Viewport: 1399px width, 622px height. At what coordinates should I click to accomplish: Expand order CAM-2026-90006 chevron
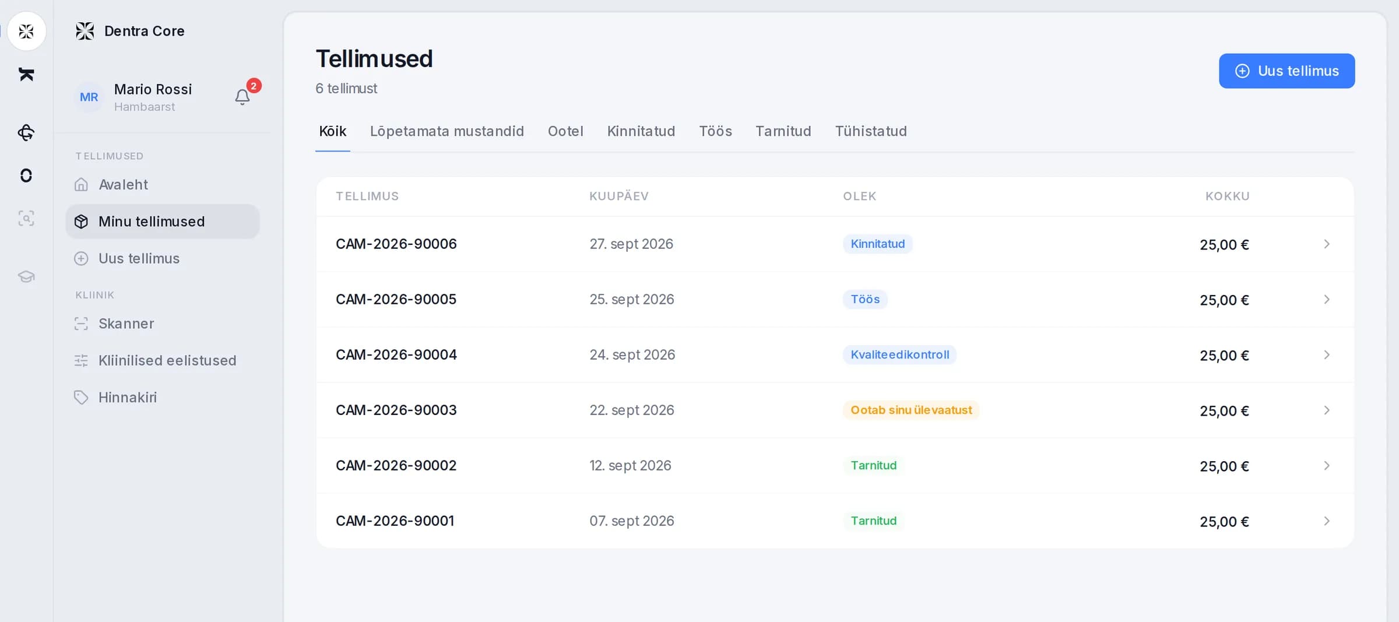coord(1327,244)
